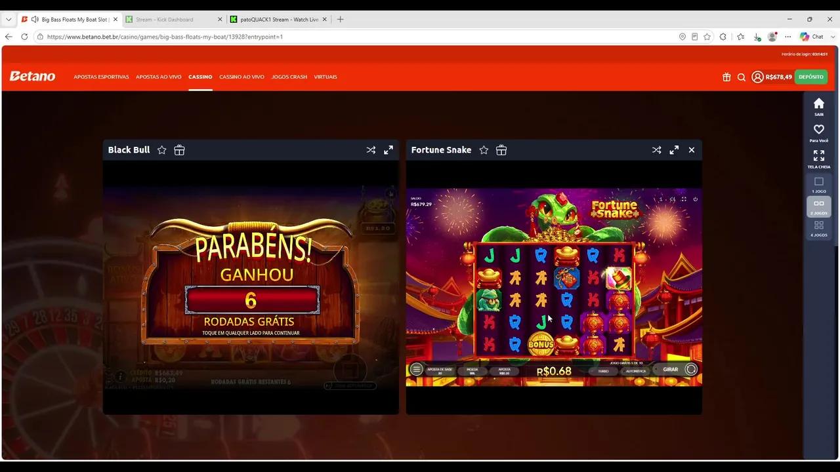Select the 2 Jogos layout
The width and height of the screenshot is (840, 472).
point(819,206)
